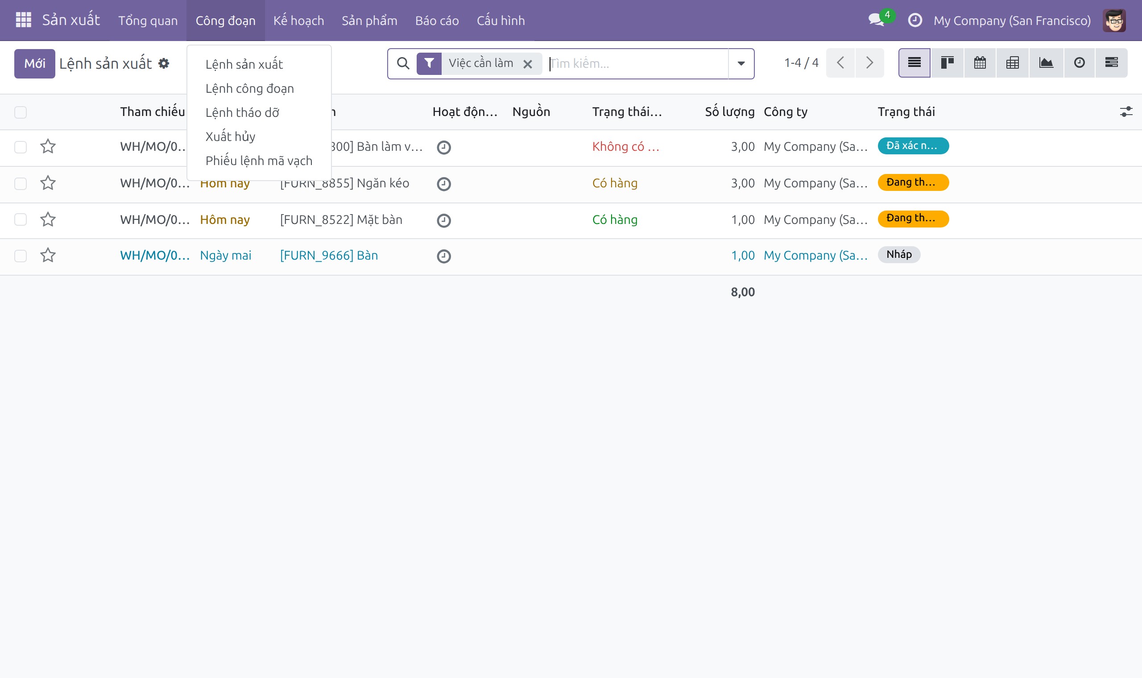Image resolution: width=1142 pixels, height=678 pixels.
Task: Open the Sản phẩm menu
Action: [369, 21]
